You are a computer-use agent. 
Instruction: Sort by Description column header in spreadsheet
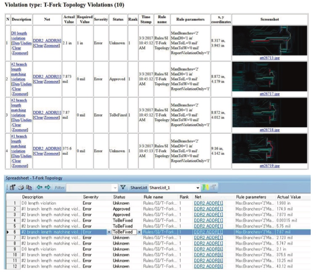pos(33,197)
